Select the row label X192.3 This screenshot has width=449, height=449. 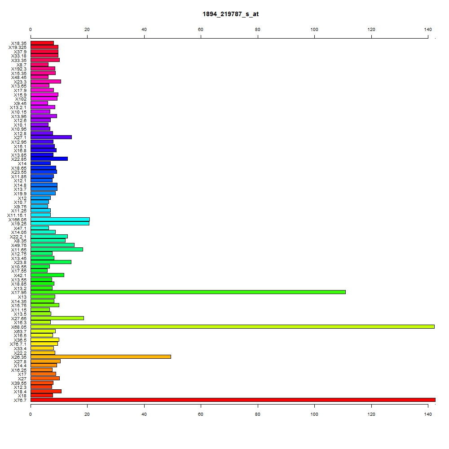[x=18, y=69]
